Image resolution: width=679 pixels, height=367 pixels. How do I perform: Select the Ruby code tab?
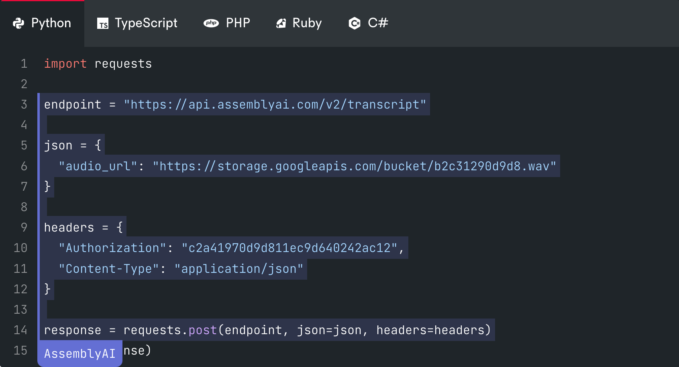299,23
